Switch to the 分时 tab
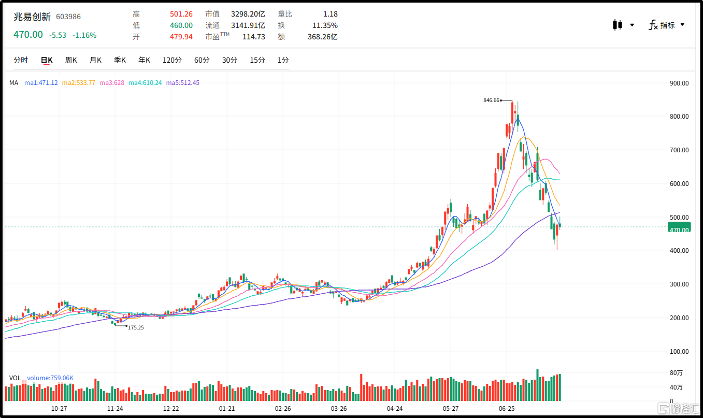This screenshot has width=703, height=418. point(21,60)
